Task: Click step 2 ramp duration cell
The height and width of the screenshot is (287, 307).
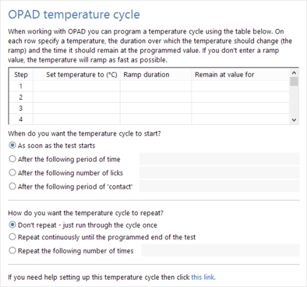Action: (x=156, y=97)
